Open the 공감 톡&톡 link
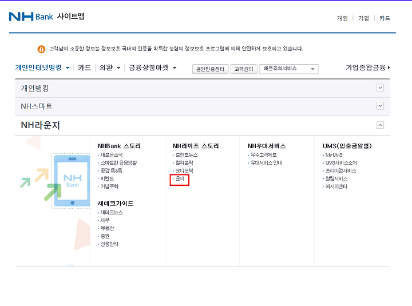Screen dimensions: 412x306 [111, 170]
